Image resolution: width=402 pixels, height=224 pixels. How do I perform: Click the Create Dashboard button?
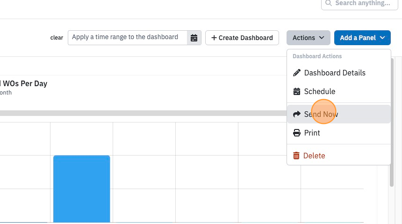(242, 38)
